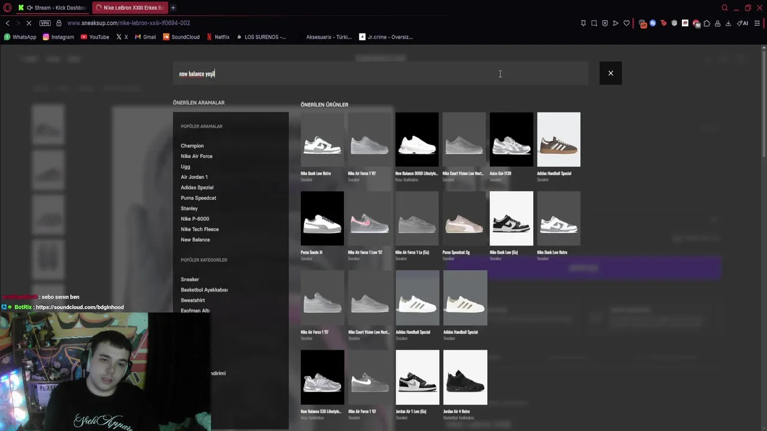Open the 'Basketbol Ayakkabısı' category
This screenshot has width=767, height=431.
point(204,290)
